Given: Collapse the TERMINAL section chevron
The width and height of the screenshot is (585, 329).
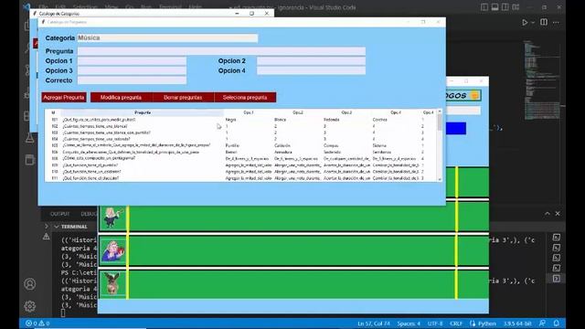Looking at the screenshot, I should 57,227.
